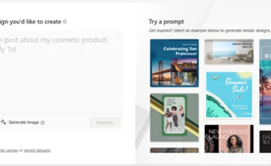This screenshot has width=271, height=166.
Task: Select the fashion trio green-striped example
Action: (174, 117)
